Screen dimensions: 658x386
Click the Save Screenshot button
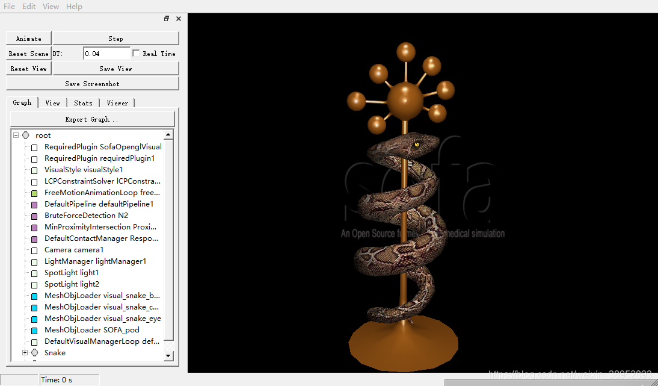point(92,84)
